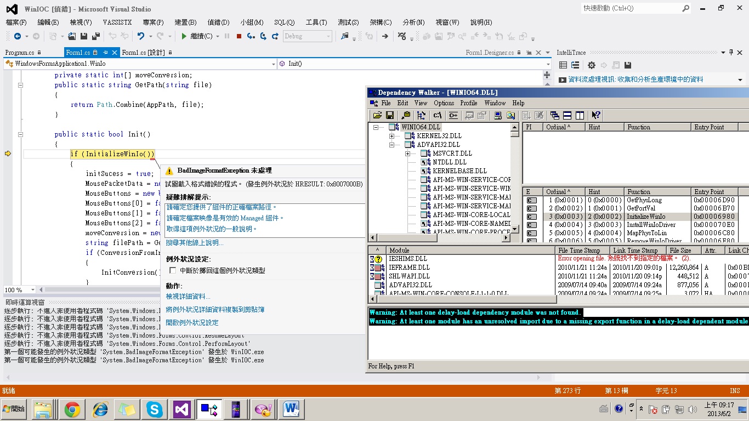This screenshot has height=421, width=749.
Task: Click 將例外狀況詳細資料複製到剪貼簿 link
Action: [x=215, y=310]
